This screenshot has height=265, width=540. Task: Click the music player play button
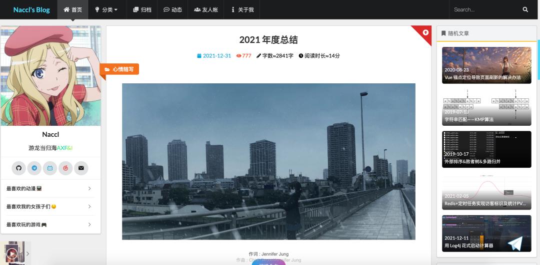[x=11, y=254]
